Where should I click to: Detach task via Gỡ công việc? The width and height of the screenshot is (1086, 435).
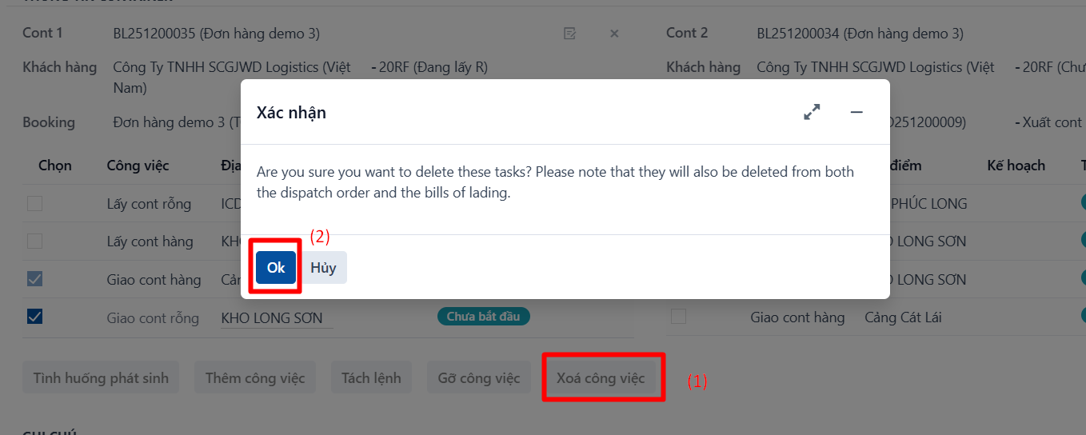479,378
